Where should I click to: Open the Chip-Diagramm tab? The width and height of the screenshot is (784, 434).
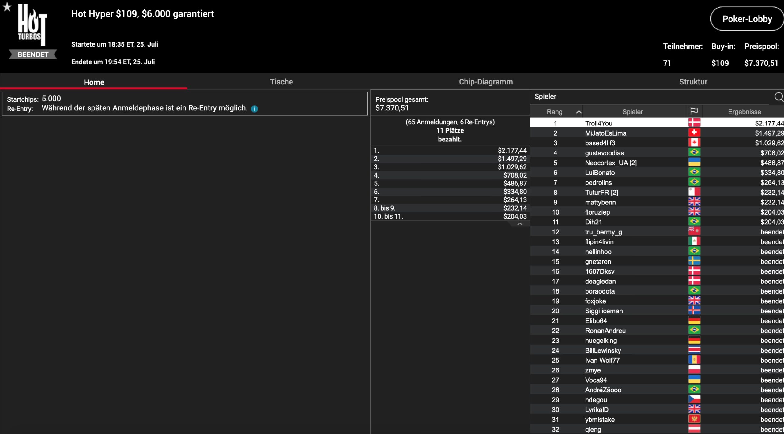(485, 82)
